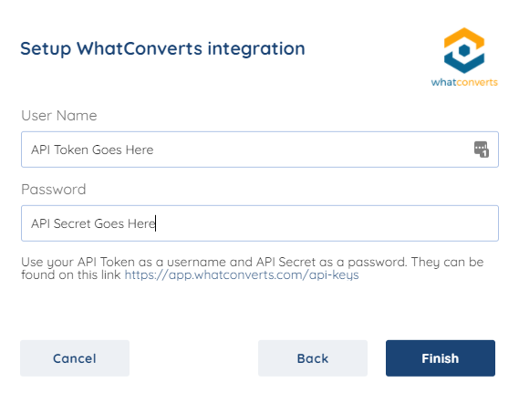Click the WhatConverts hexagon logo
519x393 pixels.
(x=464, y=50)
